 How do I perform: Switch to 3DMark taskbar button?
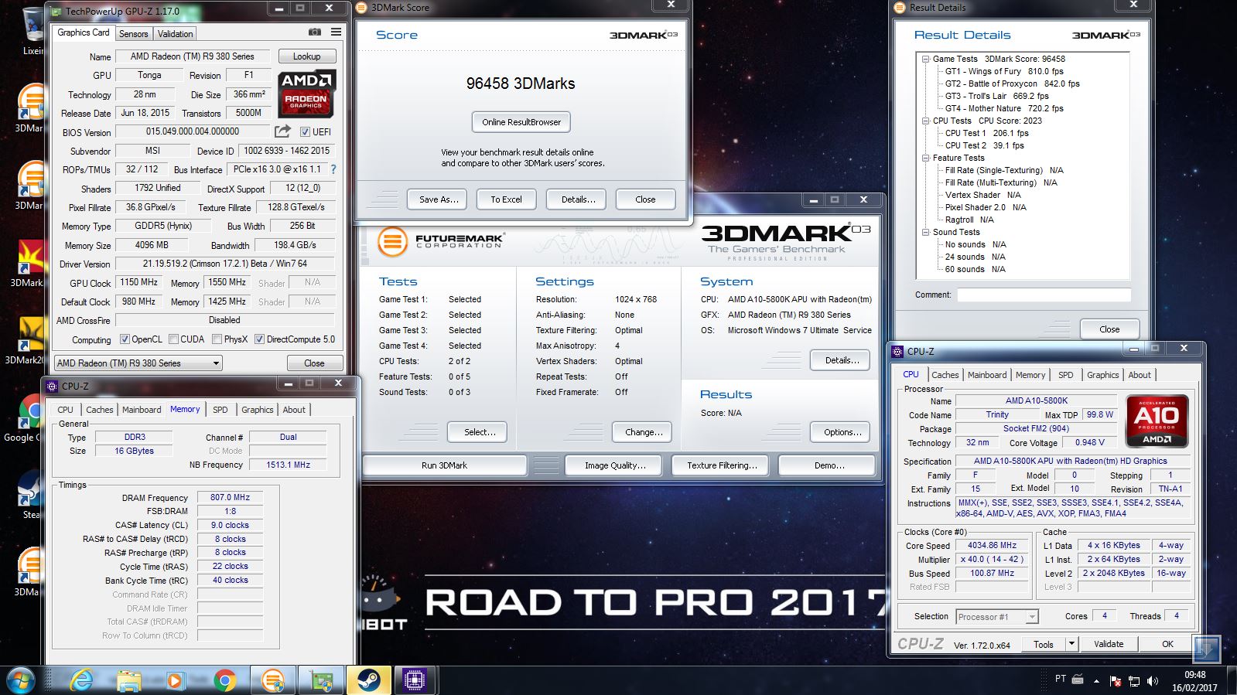coord(273,681)
